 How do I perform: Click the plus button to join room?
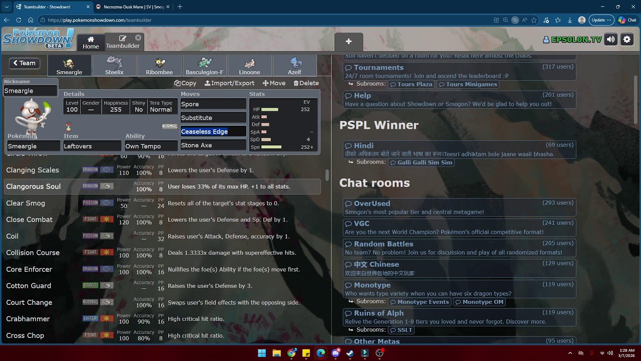point(349,42)
